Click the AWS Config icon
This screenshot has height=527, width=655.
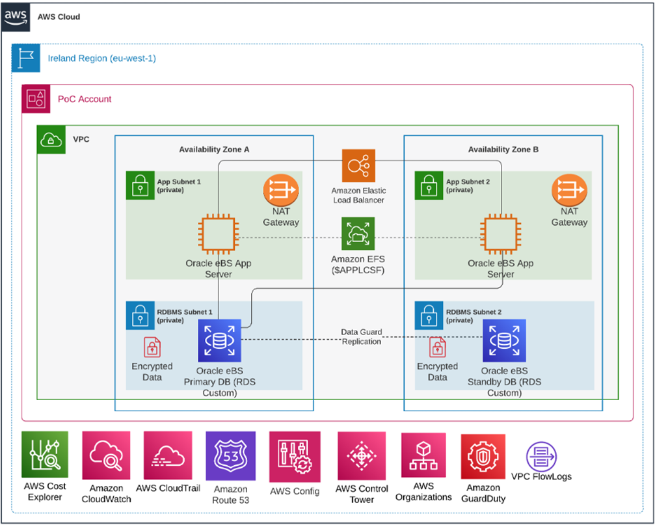(295, 457)
